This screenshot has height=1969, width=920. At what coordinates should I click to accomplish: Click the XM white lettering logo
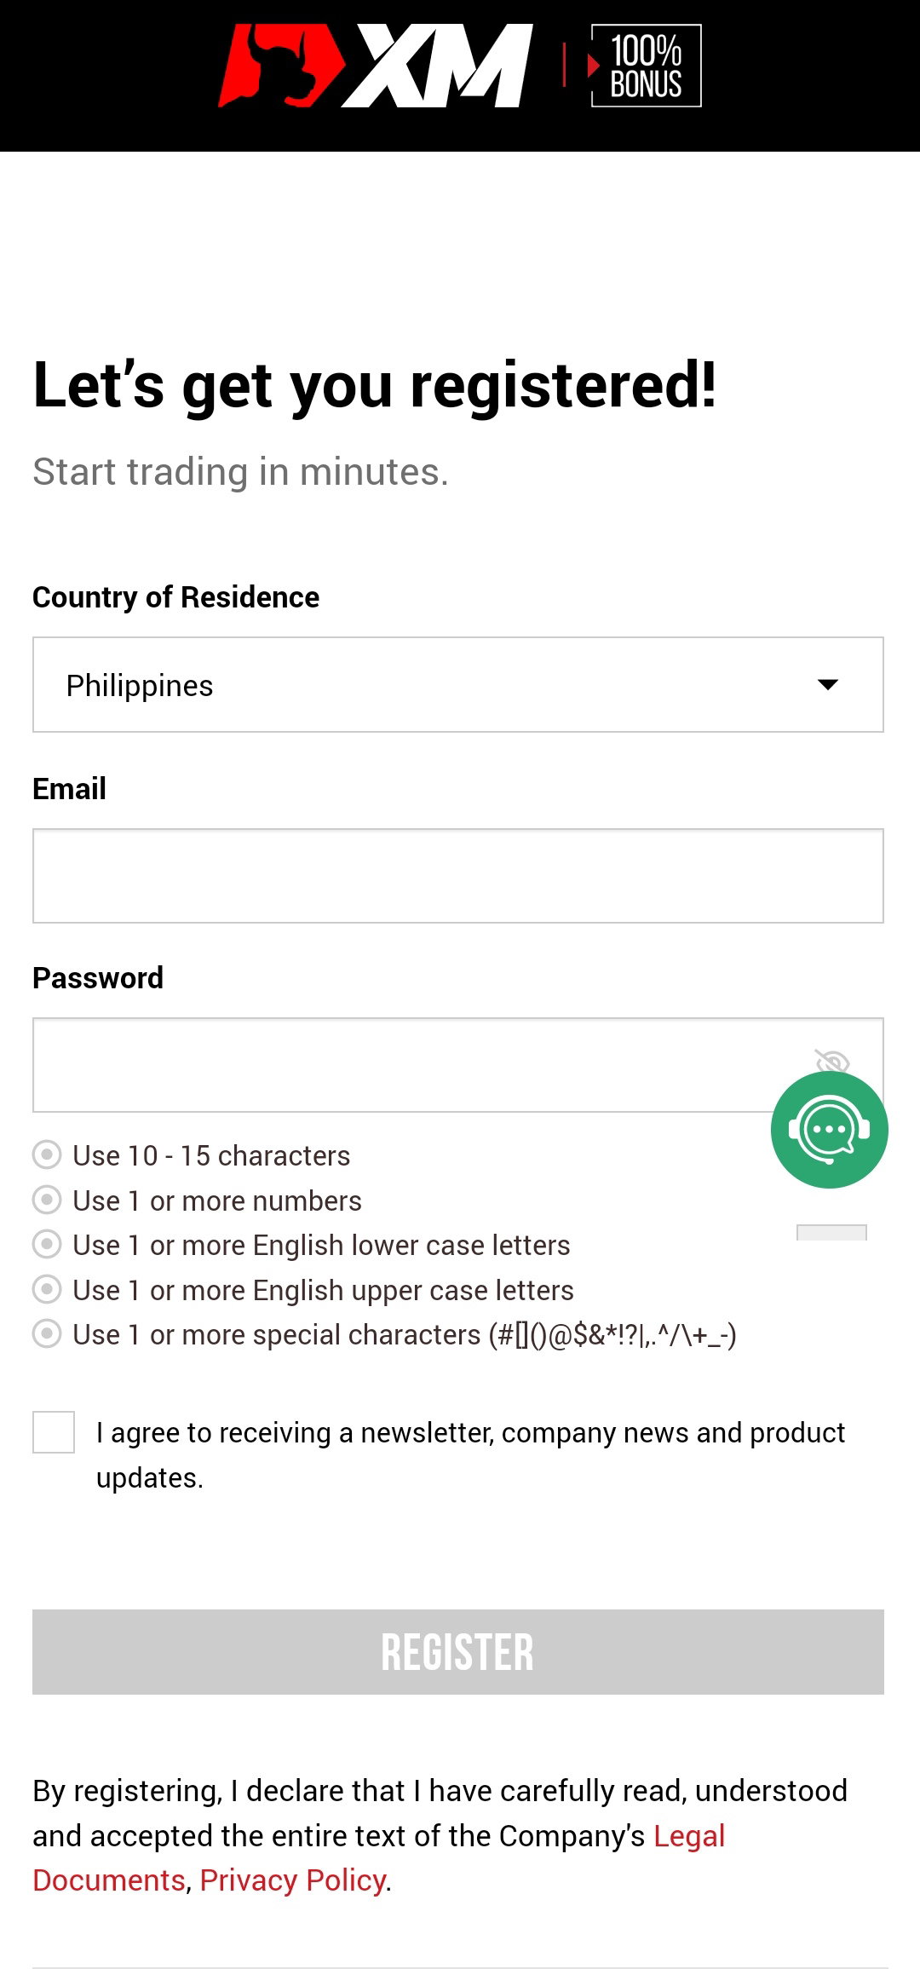pyautogui.click(x=438, y=66)
